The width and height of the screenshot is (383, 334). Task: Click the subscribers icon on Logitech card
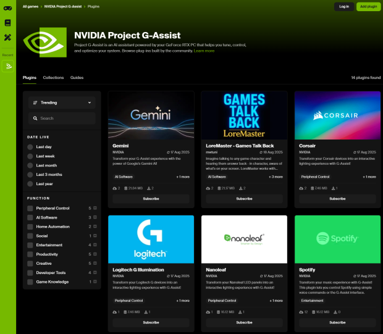coord(114,312)
